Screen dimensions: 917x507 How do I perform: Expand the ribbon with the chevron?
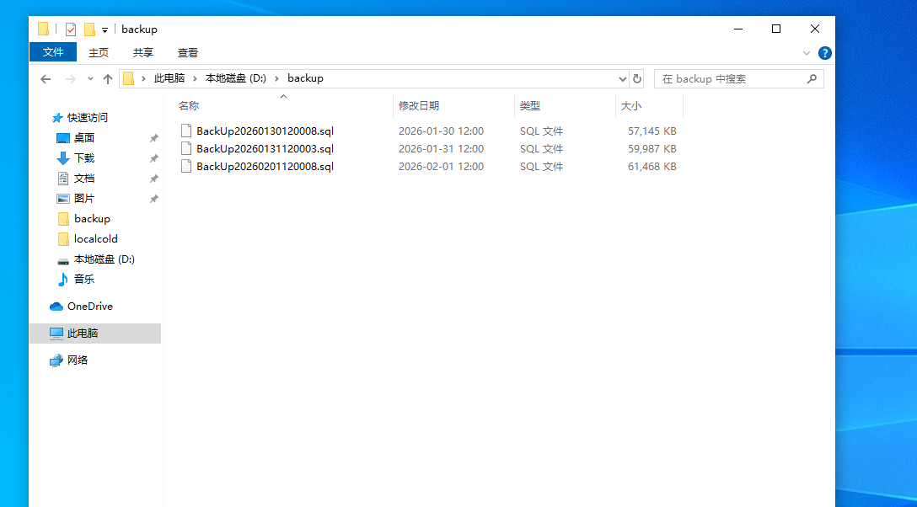click(807, 53)
